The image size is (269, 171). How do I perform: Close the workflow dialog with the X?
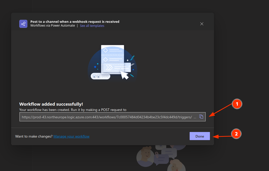click(202, 24)
